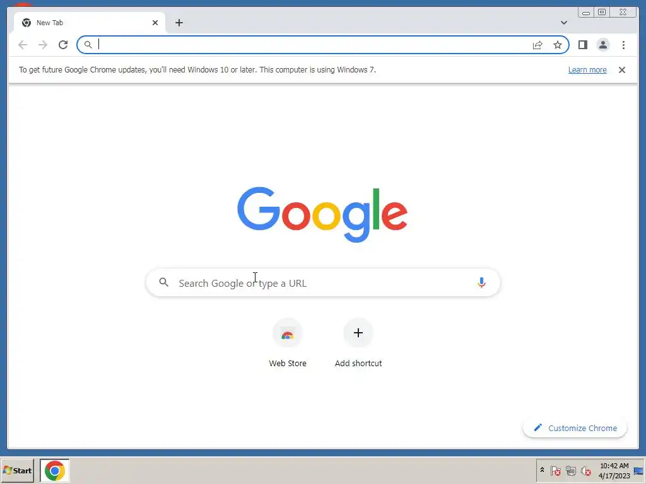The image size is (646, 484).
Task: Open a new tab with the plus button
Action: tap(179, 23)
